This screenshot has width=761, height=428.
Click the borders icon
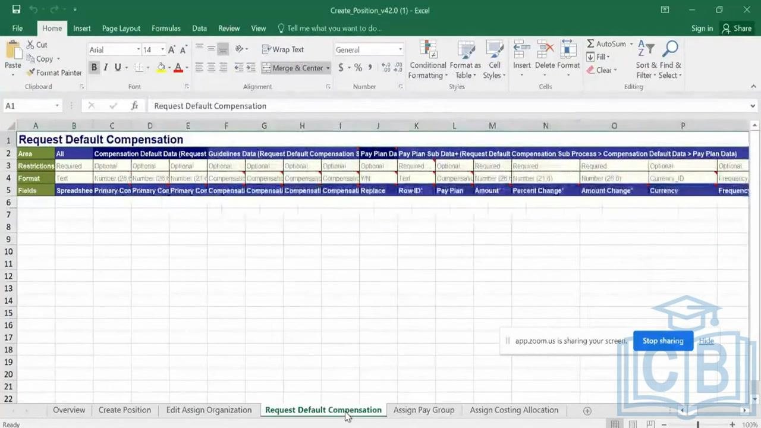click(138, 68)
